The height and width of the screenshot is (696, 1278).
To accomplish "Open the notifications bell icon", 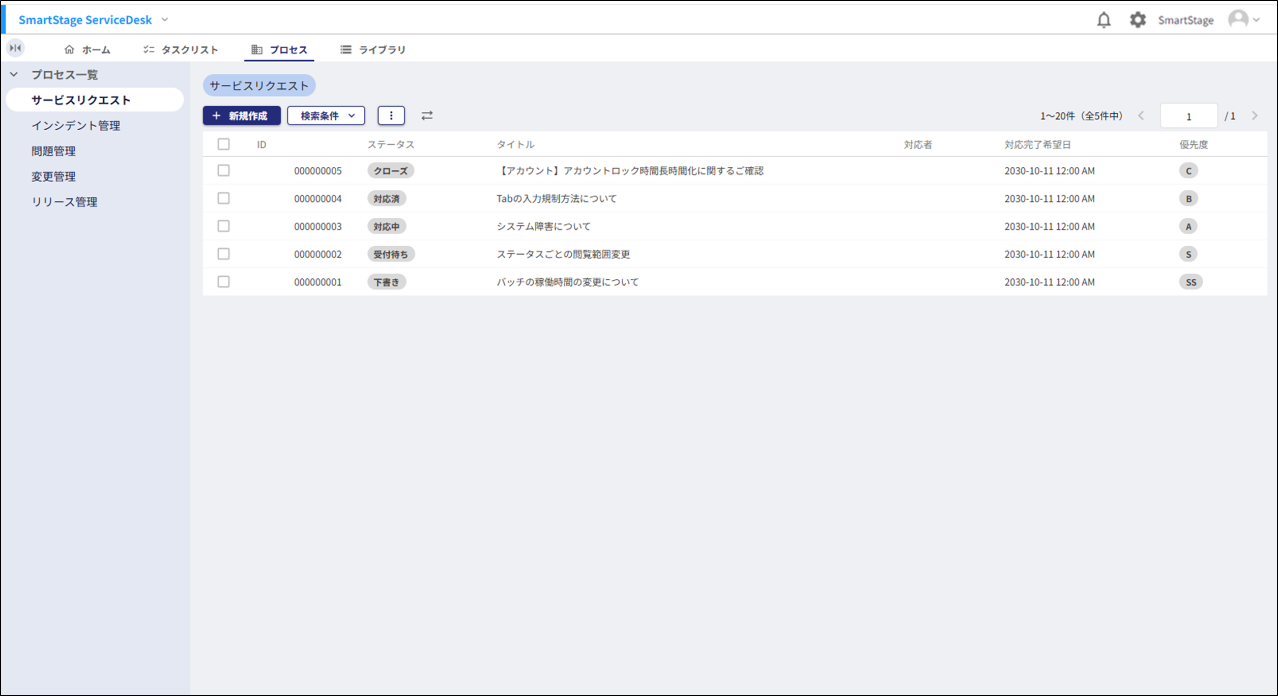I will click(x=1103, y=20).
